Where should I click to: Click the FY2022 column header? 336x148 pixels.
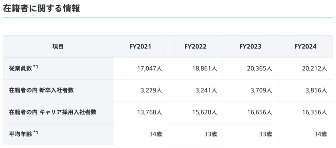(195, 47)
